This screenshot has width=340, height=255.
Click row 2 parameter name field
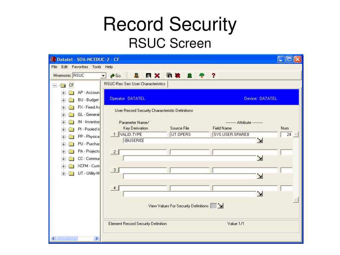click(x=143, y=152)
